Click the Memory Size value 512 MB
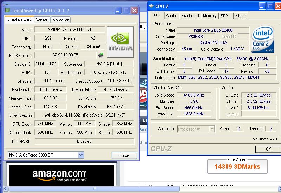The width and height of the screenshot is (281, 193). (51, 107)
